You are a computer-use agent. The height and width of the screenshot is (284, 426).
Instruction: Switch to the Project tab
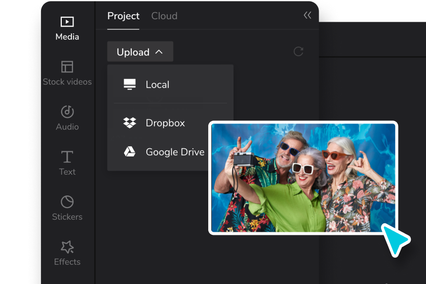tap(124, 16)
